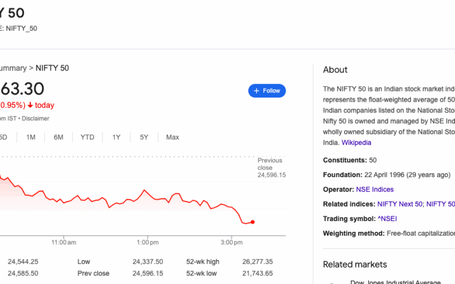Select the 5Y chart tab
455x284 pixels.
coord(144,137)
